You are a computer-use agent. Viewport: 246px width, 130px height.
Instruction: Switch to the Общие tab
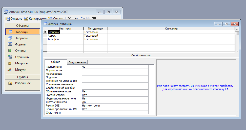(56, 62)
